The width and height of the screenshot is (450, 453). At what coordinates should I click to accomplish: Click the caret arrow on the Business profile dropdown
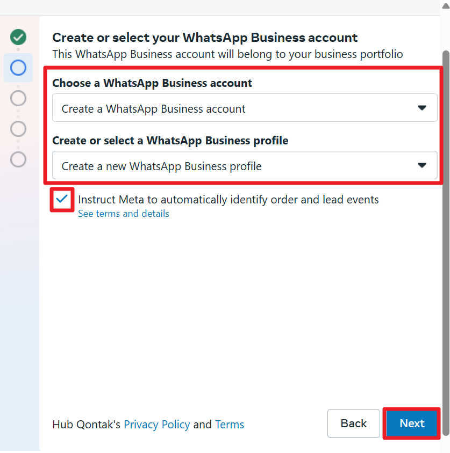tap(422, 166)
